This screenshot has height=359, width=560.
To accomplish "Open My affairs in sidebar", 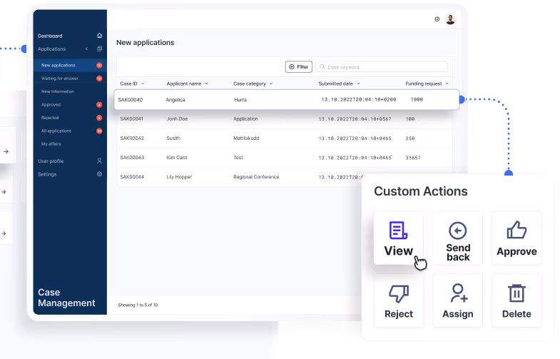I will [x=51, y=144].
